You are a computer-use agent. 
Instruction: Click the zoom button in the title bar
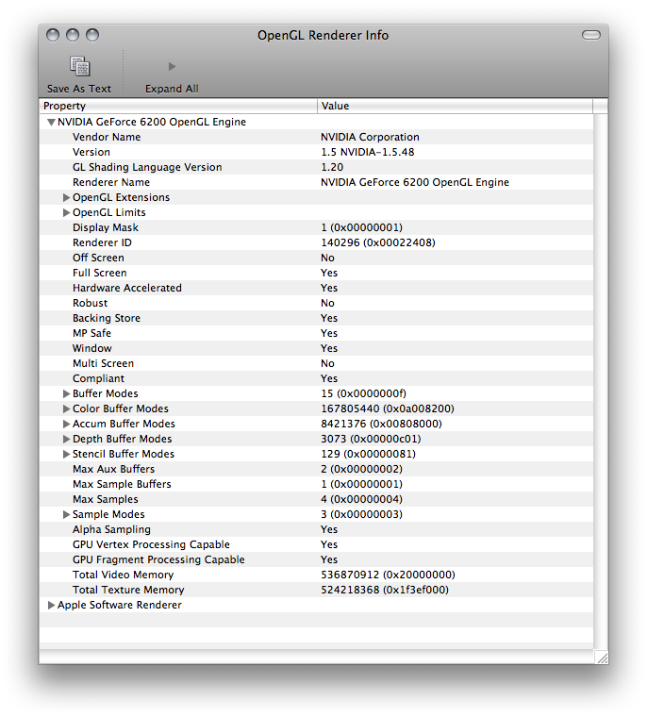(x=92, y=35)
